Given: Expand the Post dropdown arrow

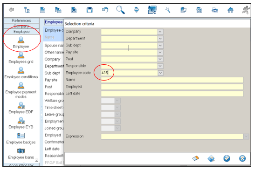Looking at the screenshot, I should point(160,59).
